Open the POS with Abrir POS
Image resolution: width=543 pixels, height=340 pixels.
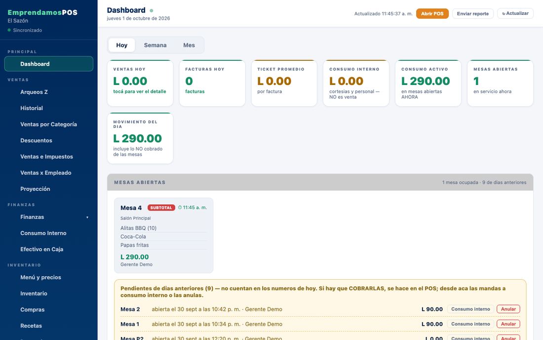432,13
